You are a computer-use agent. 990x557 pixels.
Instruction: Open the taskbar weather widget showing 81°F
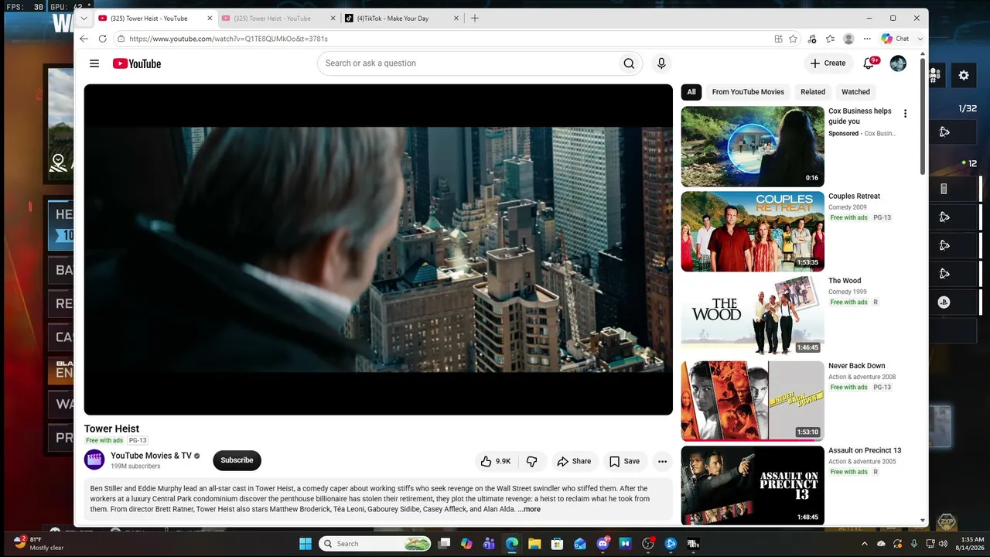(39, 543)
